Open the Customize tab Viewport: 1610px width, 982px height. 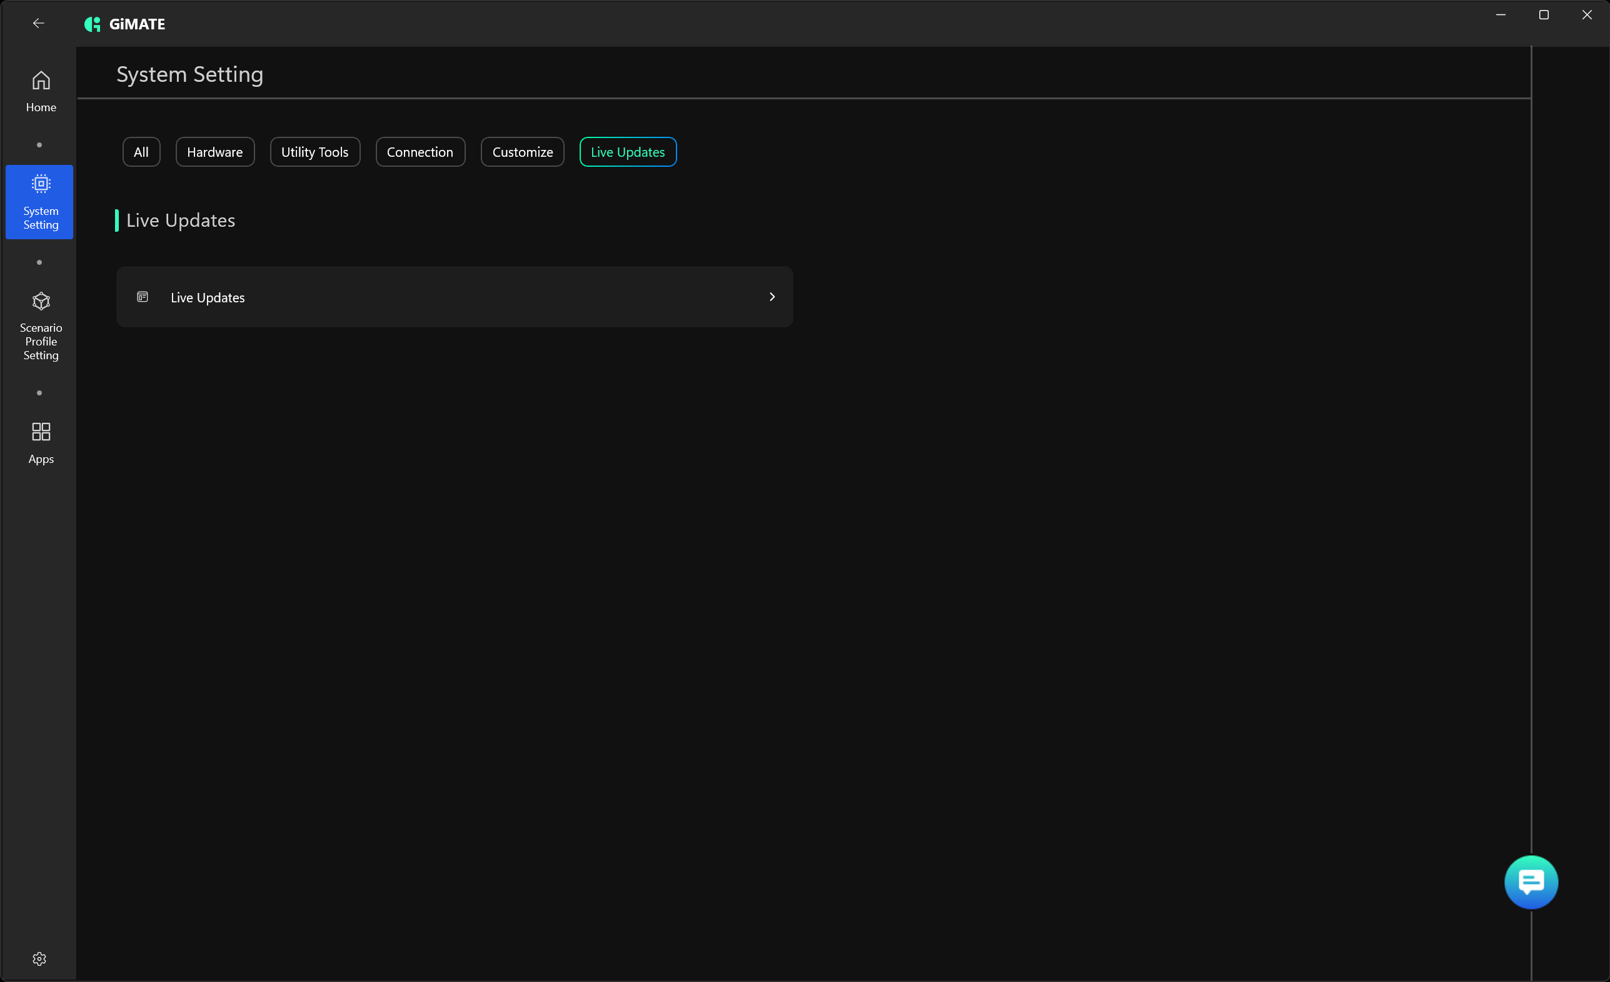[x=522, y=152]
